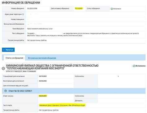Click the top Нет прикрепленных файлов value
The width and height of the screenshot is (147, 113).
[37, 40]
